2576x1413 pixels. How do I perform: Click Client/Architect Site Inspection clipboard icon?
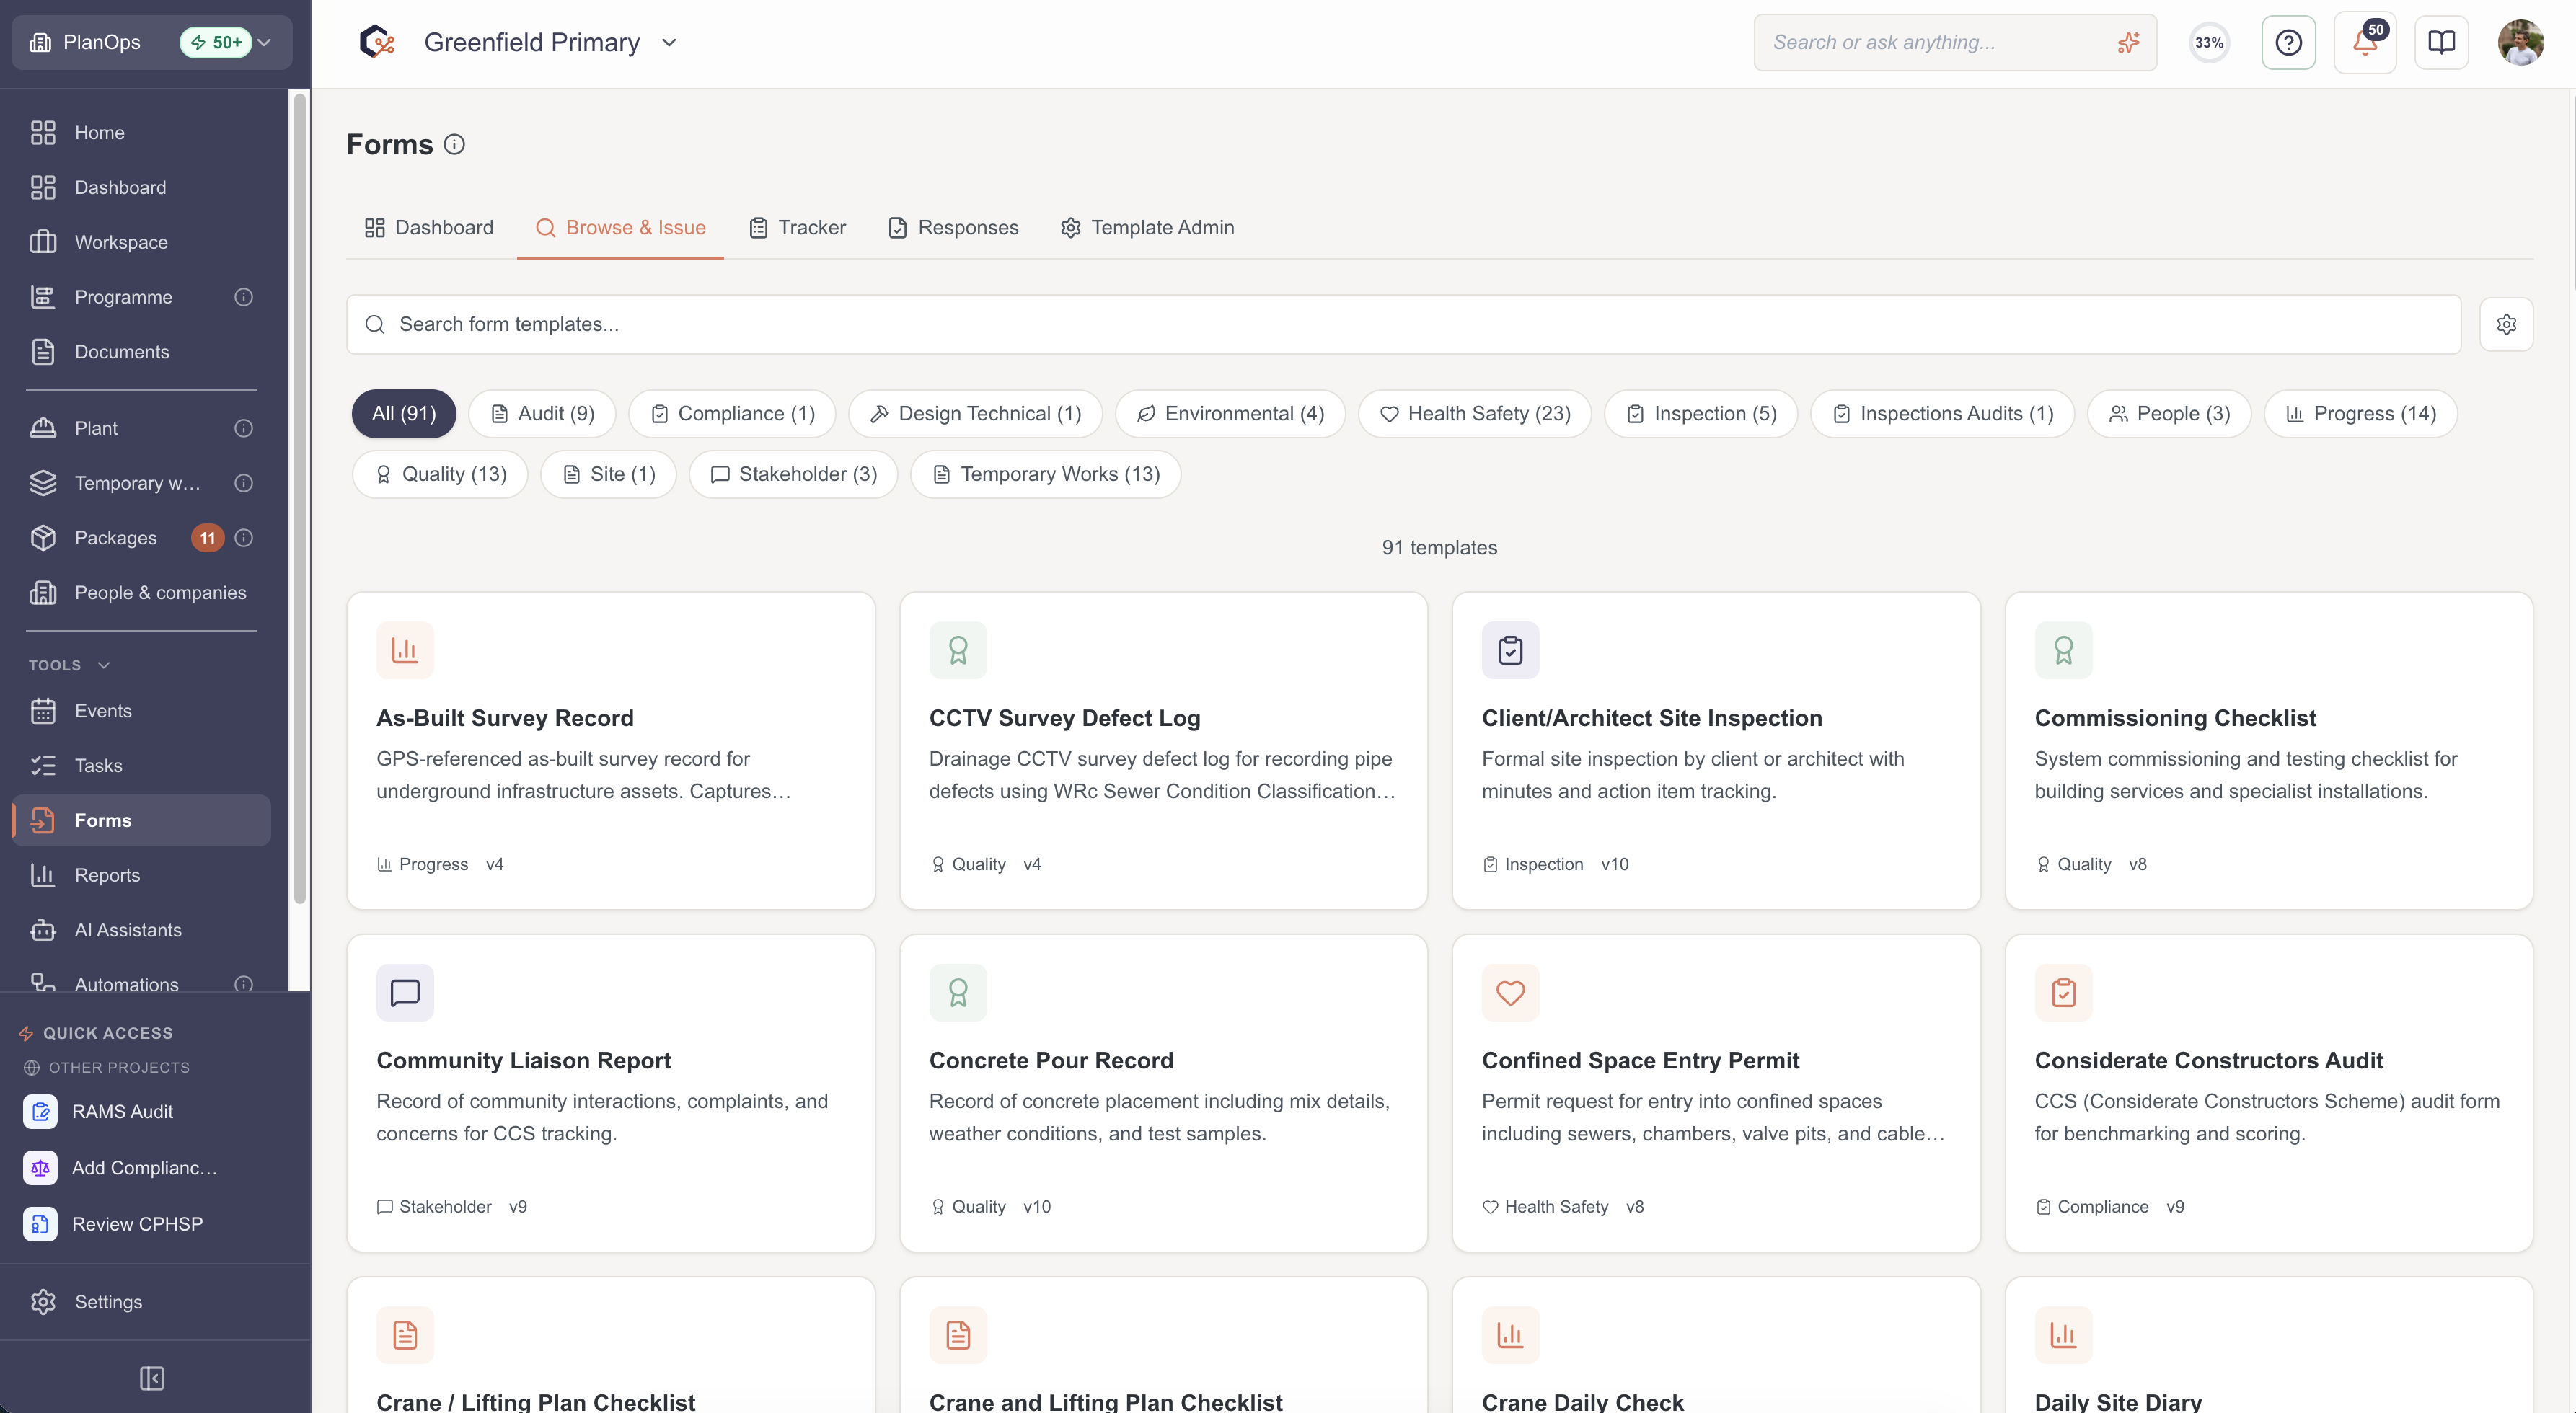coord(1510,650)
